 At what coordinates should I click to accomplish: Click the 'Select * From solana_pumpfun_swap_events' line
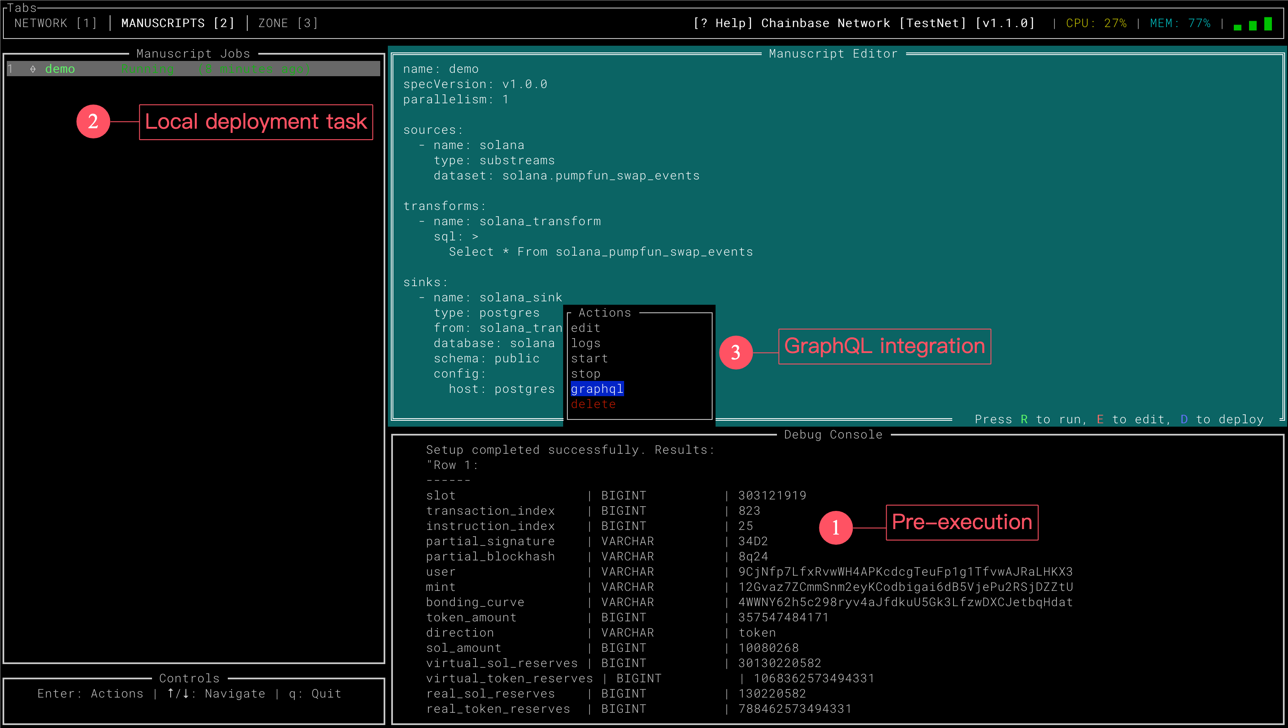coord(601,252)
